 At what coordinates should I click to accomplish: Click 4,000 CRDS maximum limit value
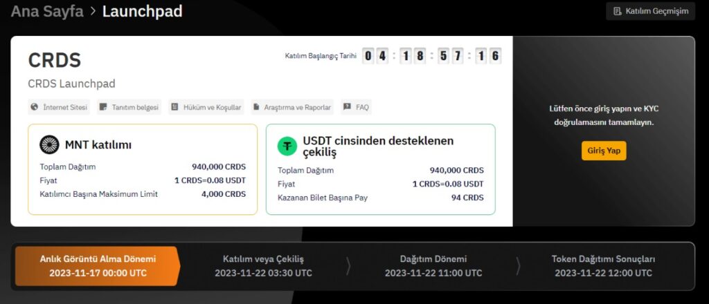(x=224, y=194)
